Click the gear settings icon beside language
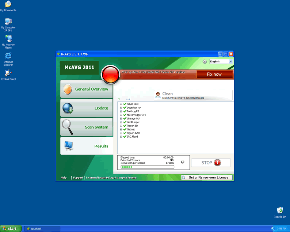This screenshot has width=290, height=232. coord(205,62)
